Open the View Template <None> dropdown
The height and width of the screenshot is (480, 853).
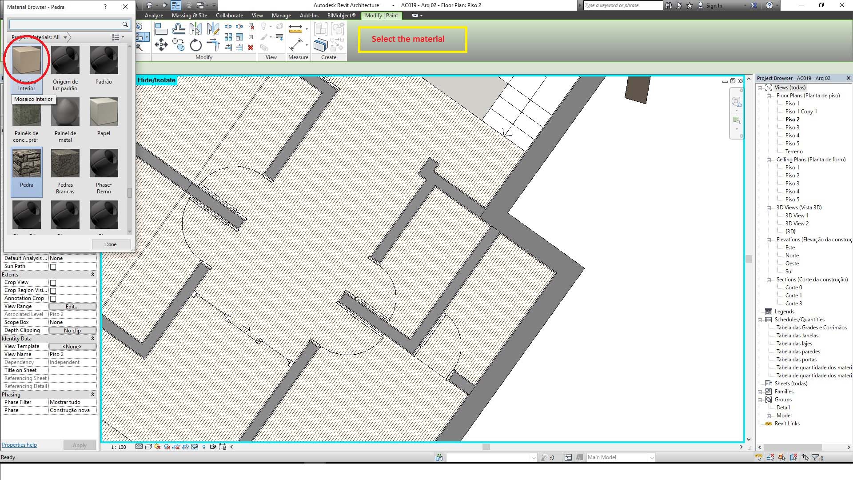(x=72, y=346)
